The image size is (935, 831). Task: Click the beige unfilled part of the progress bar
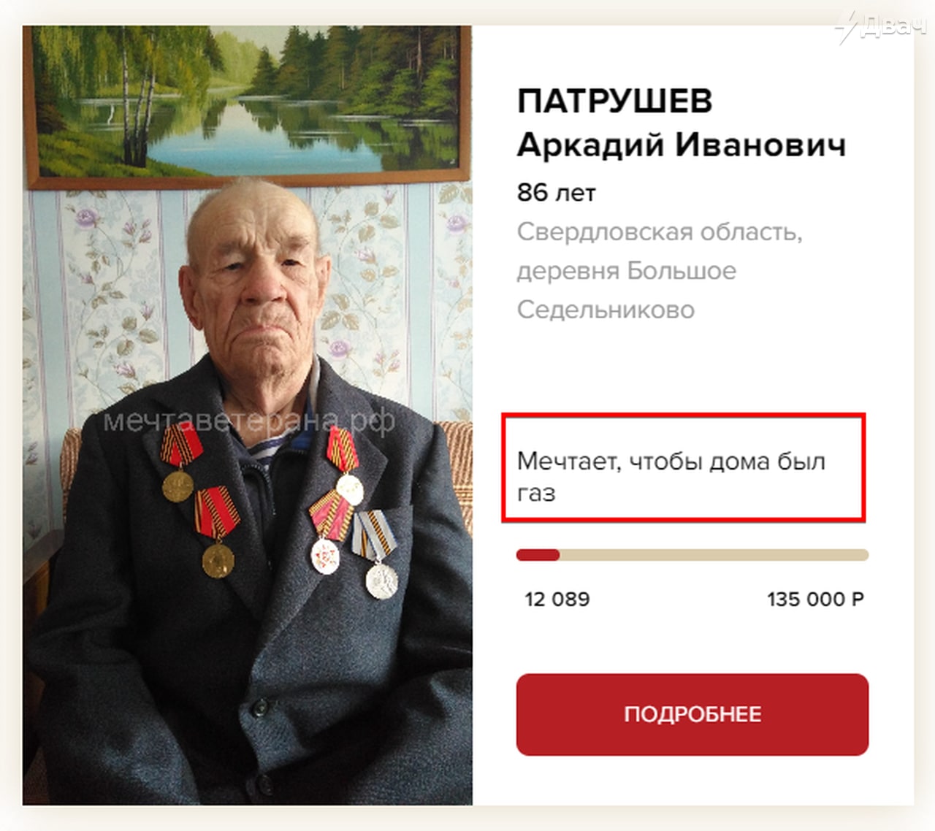[x=714, y=555]
